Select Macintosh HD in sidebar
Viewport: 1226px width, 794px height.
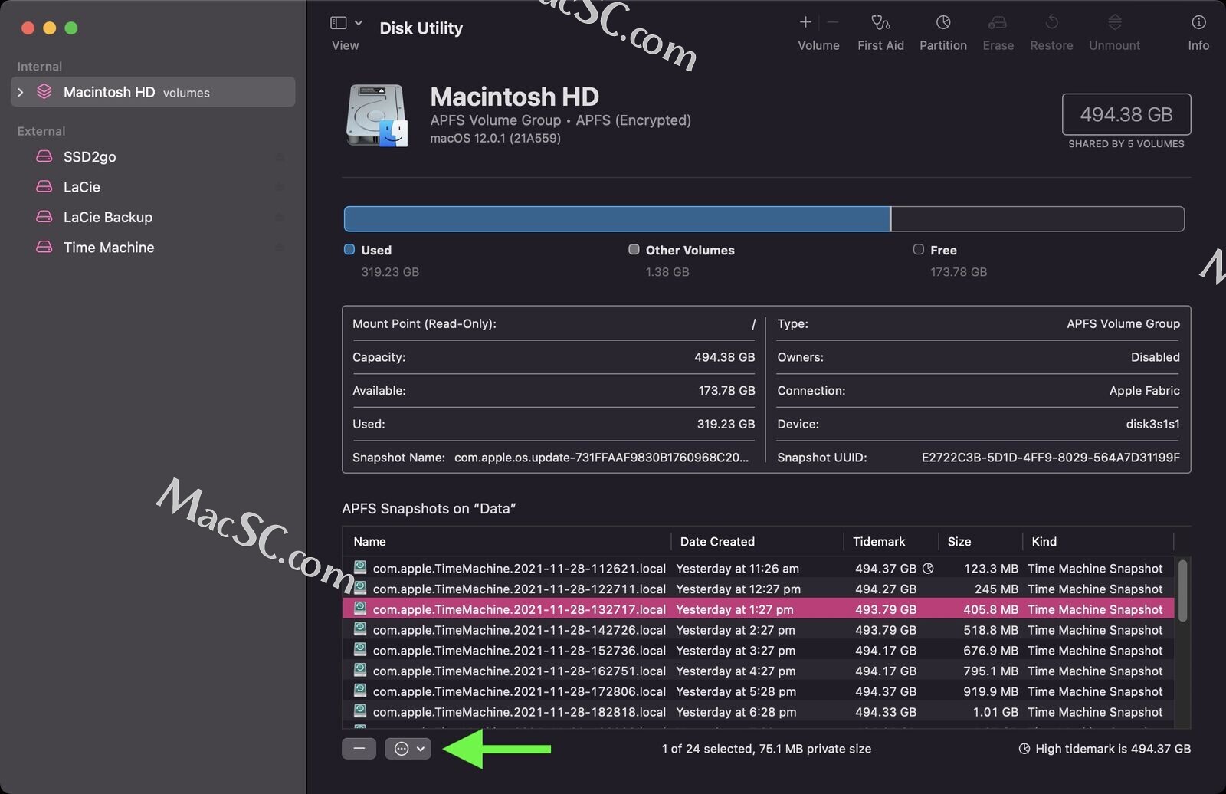tap(153, 92)
